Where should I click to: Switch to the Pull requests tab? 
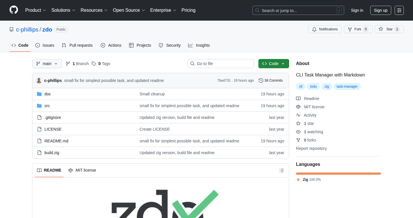point(77,45)
